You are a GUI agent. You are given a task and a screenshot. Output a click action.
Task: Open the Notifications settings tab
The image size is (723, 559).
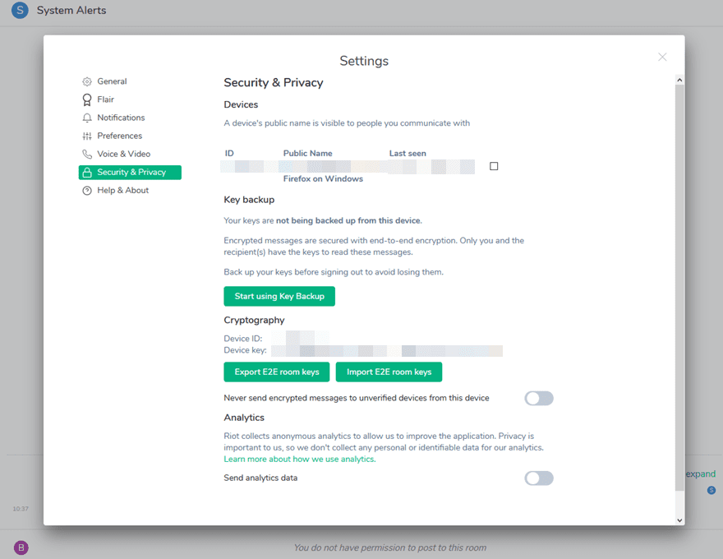121,118
